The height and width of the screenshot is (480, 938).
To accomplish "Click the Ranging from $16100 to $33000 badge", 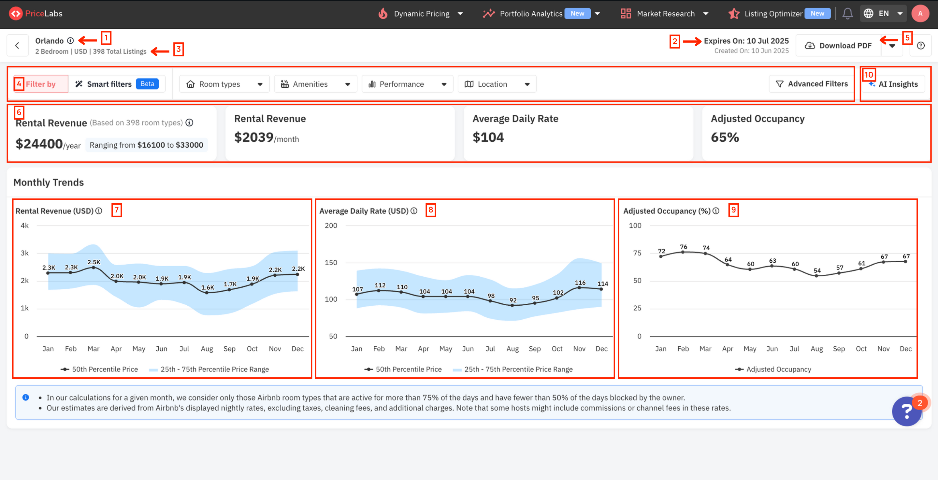I will point(146,145).
